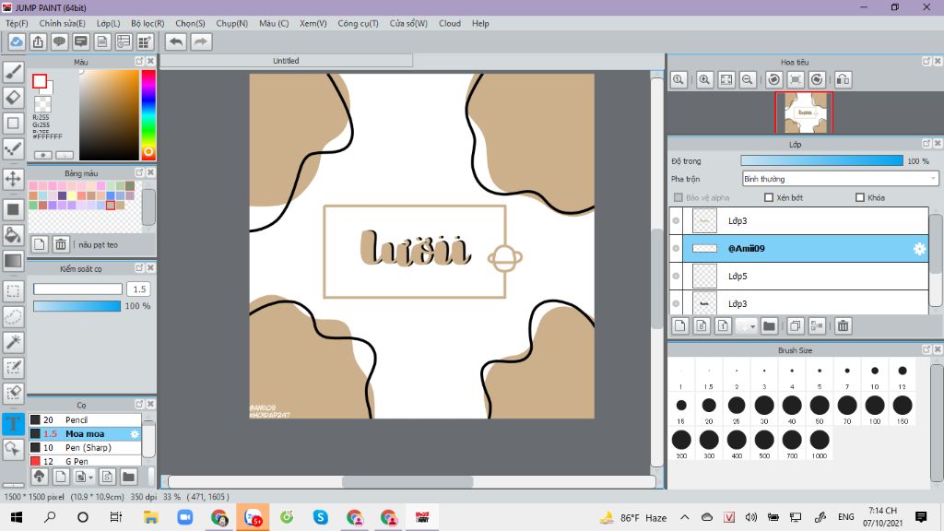Download cloud brushes in the brush panel
944x531 pixels.
point(39,477)
